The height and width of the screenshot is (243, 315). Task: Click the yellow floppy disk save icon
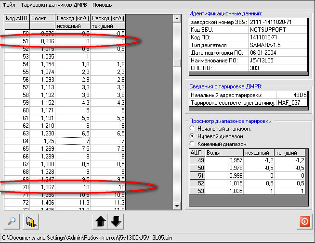click(31, 221)
